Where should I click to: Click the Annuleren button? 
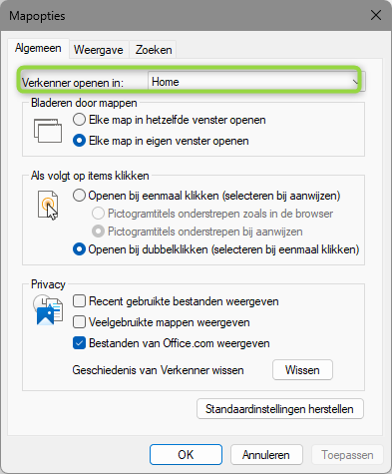tap(266, 455)
